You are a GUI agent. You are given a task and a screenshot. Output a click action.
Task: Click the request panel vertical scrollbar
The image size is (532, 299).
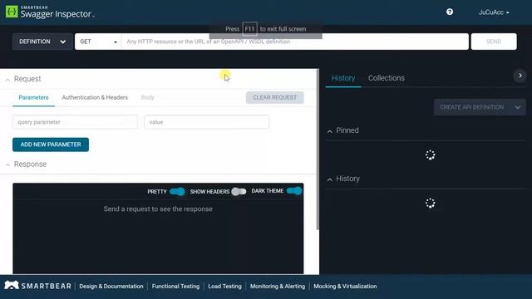318,149
